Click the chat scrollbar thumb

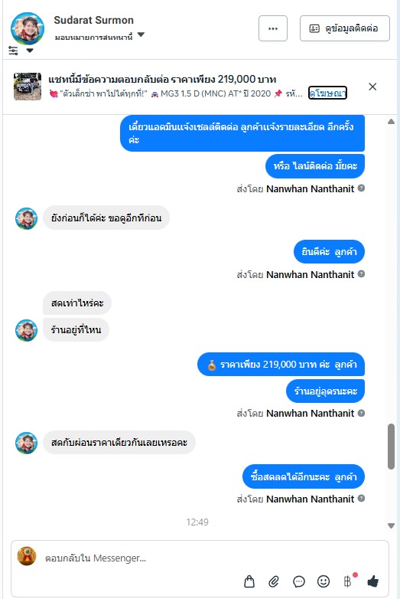pos(391,447)
